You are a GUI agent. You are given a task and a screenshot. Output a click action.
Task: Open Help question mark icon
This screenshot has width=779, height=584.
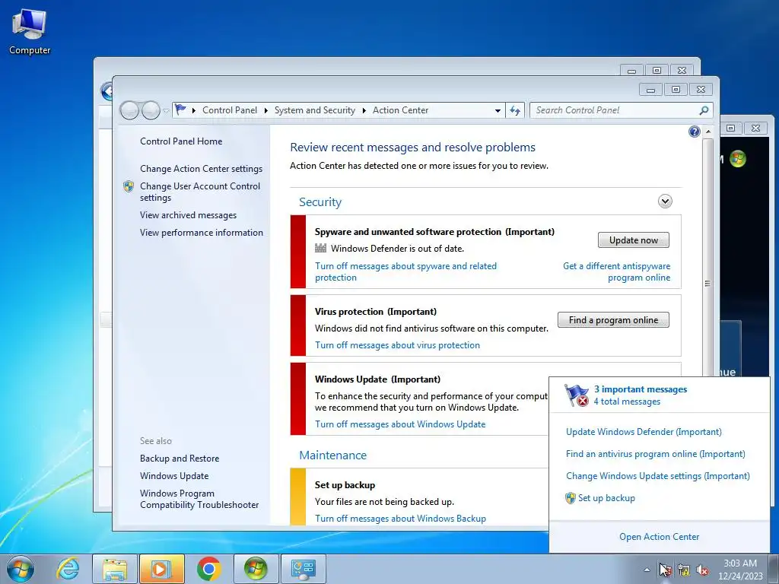(695, 132)
